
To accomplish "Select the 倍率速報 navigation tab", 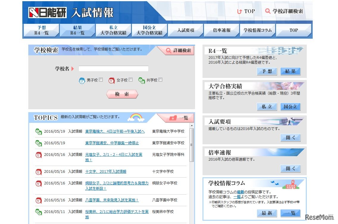I will tap(222, 30).
